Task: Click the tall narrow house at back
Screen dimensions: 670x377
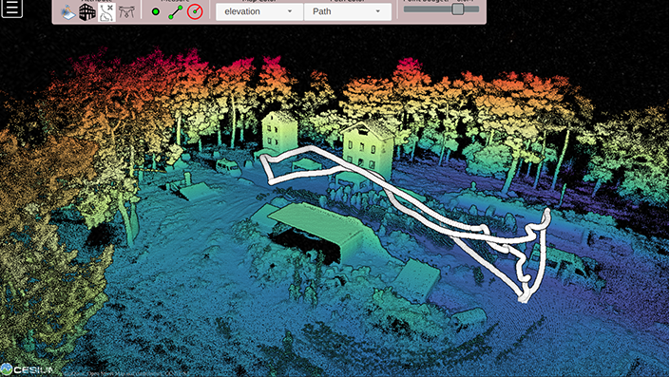Action: click(x=279, y=130)
